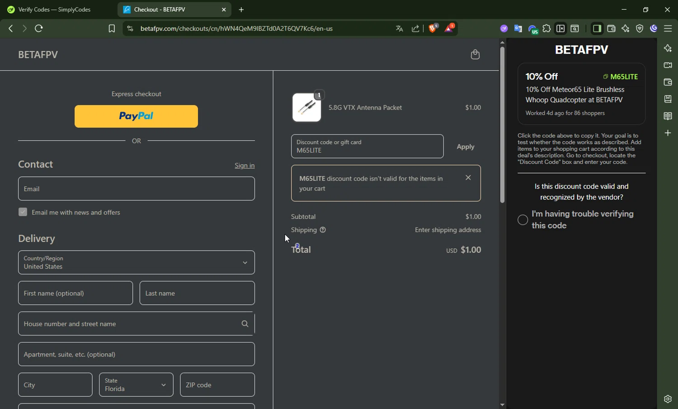Click the address search magnifier icon

(245, 324)
